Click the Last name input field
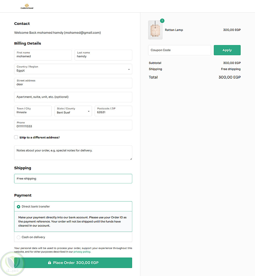The image size is (255, 276). 103,55
